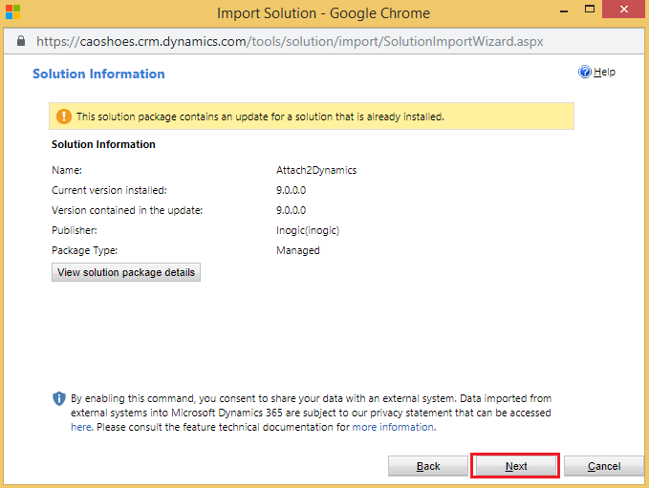The width and height of the screenshot is (649, 488).
Task: Click the orange warning exclamation icon
Action: 64,117
